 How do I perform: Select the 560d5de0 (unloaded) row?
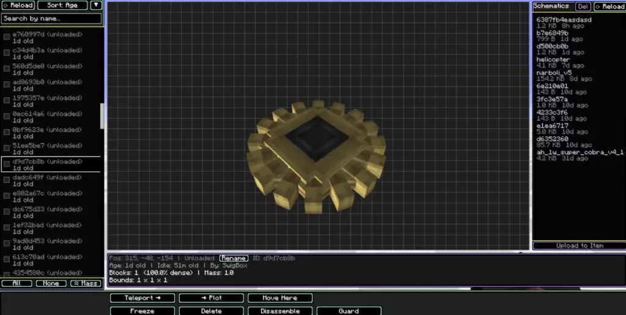pyautogui.click(x=51, y=70)
